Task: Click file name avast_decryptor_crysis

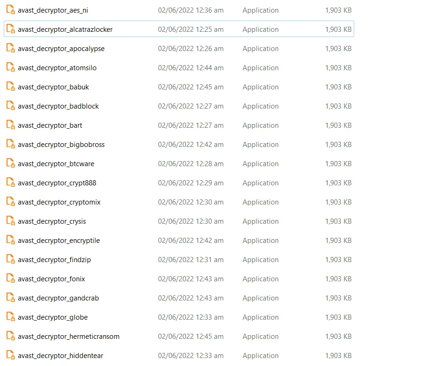Action: 52,222
